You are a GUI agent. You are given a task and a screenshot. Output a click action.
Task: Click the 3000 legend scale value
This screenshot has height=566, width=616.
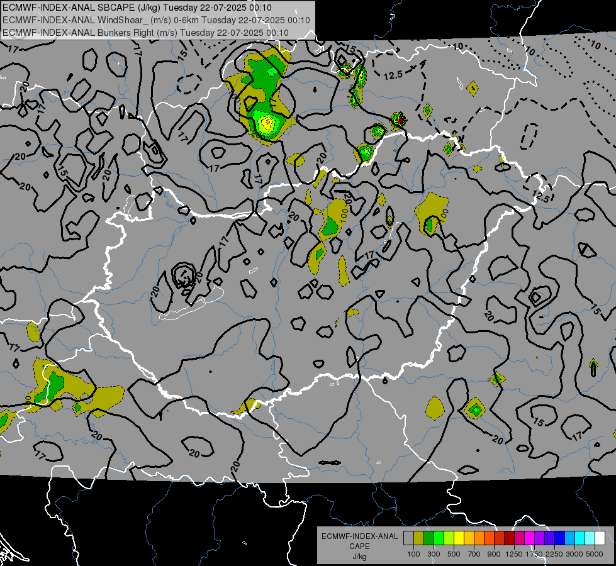tap(574, 554)
